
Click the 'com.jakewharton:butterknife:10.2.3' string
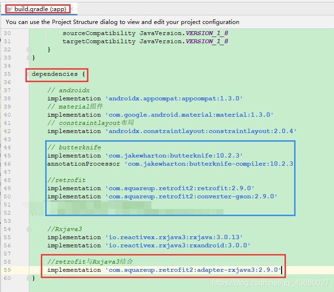click(174, 156)
